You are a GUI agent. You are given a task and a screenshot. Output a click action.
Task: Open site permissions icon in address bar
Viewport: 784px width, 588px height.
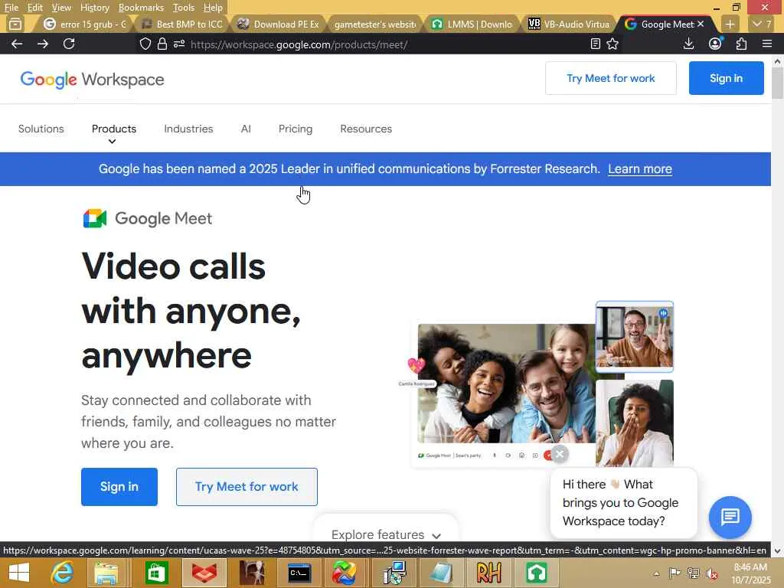coord(179,44)
